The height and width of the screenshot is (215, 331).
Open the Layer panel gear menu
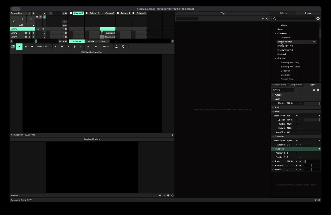(x=318, y=90)
